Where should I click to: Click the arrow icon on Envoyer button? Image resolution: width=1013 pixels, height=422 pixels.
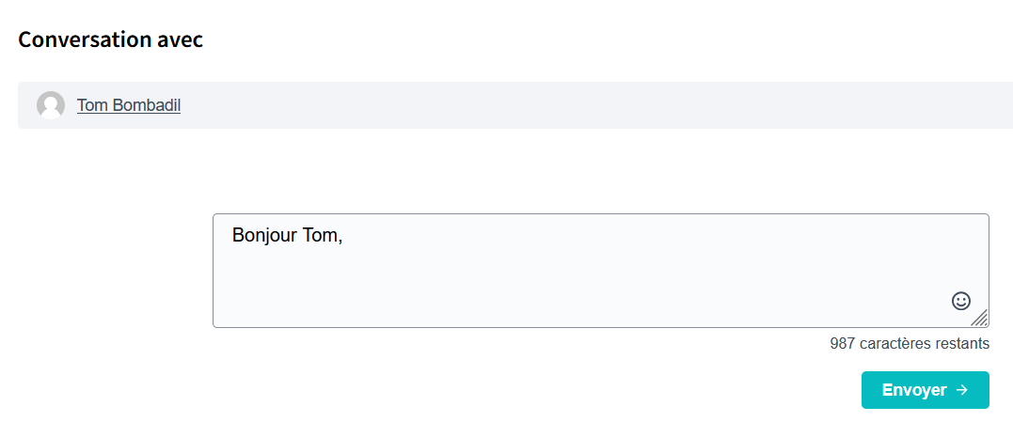(961, 390)
